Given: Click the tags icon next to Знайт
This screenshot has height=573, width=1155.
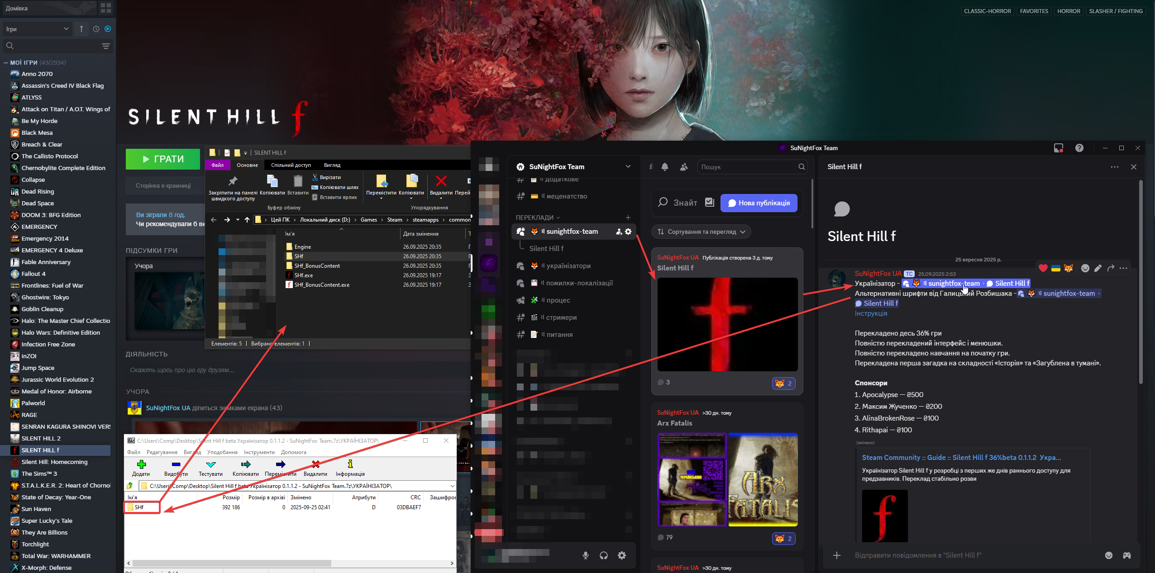Looking at the screenshot, I should click(x=710, y=203).
